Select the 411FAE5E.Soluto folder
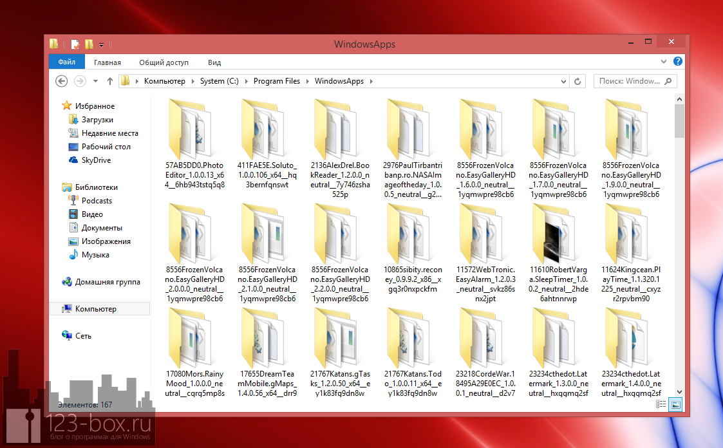The image size is (723, 448). click(x=267, y=148)
